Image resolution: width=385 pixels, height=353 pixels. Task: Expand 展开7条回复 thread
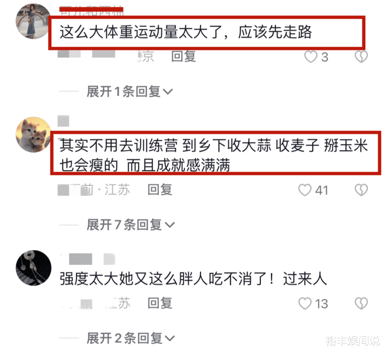(130, 225)
